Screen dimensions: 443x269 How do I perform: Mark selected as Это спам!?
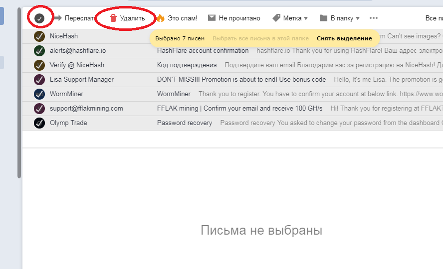pyautogui.click(x=183, y=18)
